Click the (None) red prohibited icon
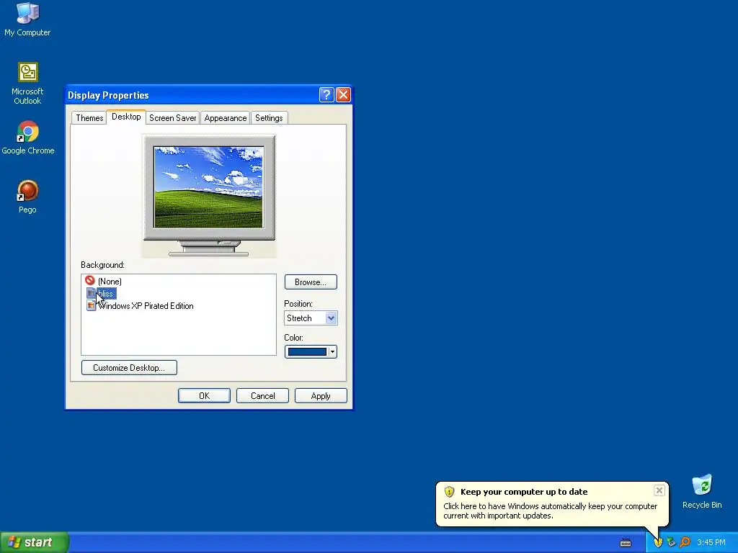 tap(90, 280)
